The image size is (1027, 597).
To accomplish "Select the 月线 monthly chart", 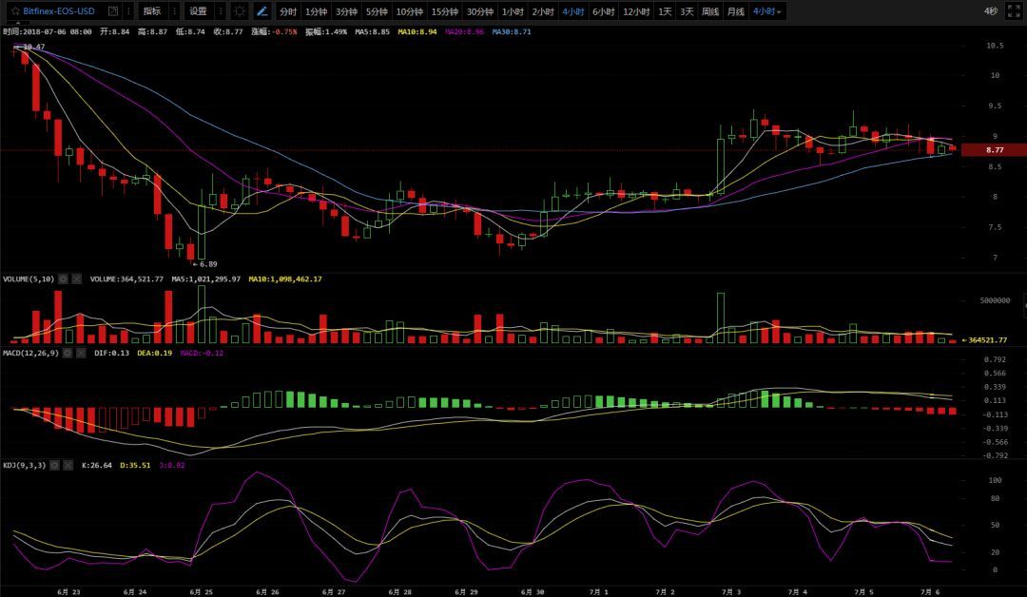I will 735,11.
